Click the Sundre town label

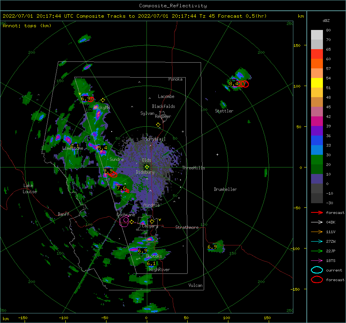point(116,159)
